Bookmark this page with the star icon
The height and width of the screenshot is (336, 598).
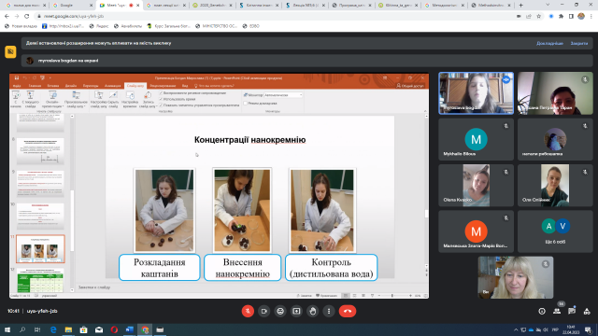click(x=538, y=17)
